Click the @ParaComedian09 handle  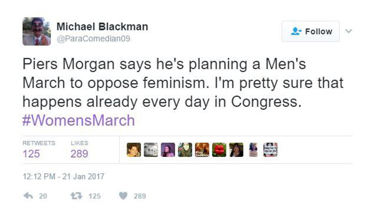93,39
